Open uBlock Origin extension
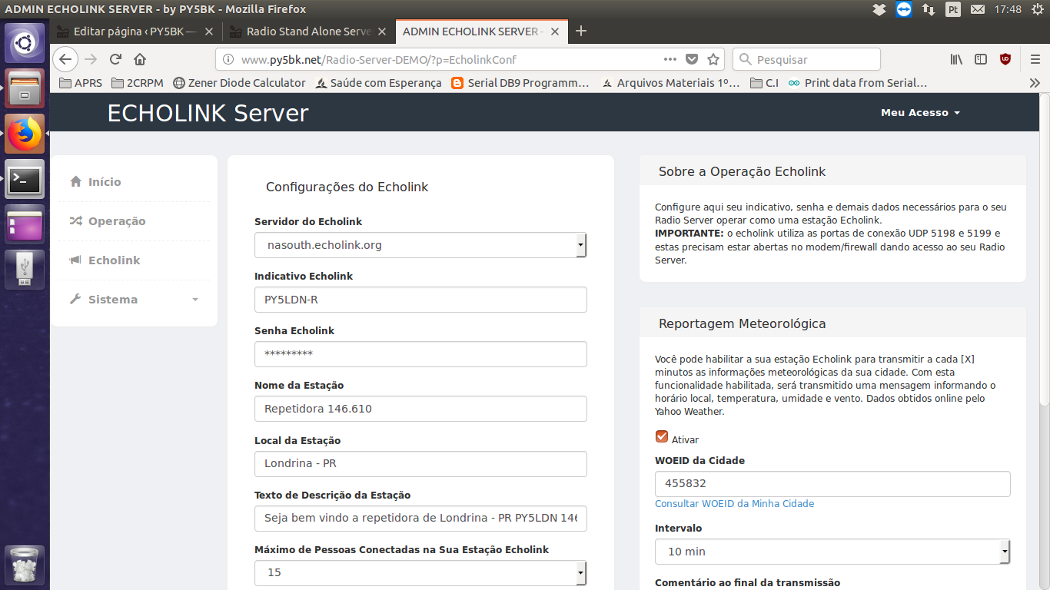The image size is (1050, 590). coord(1005,59)
